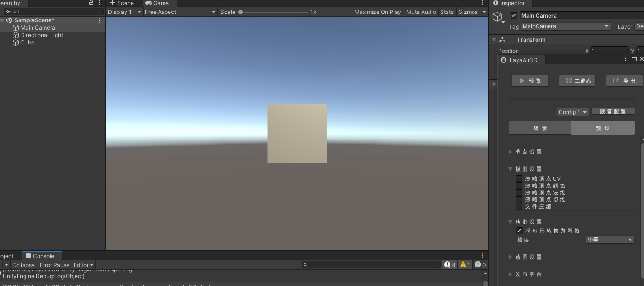Toggle warning messages filter showing 1
The height and width of the screenshot is (286, 644).
[x=465, y=265]
